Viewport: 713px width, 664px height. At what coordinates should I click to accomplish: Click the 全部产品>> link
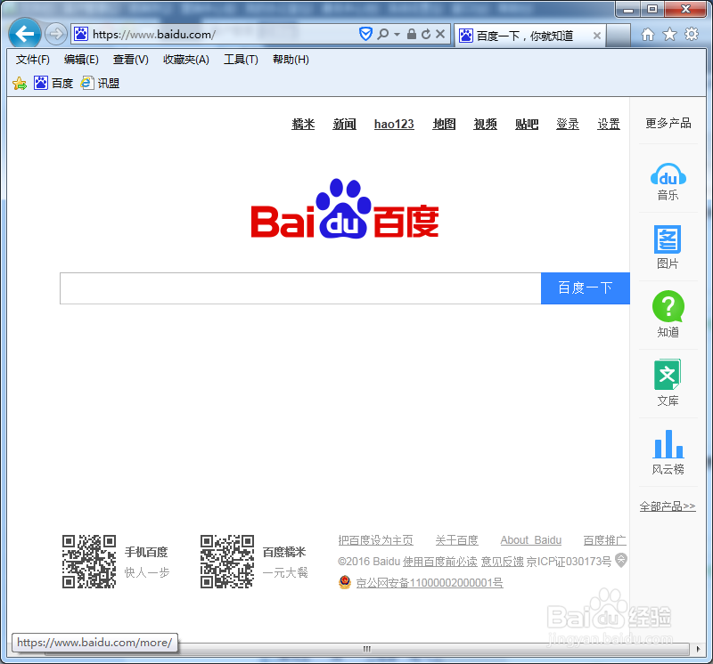click(x=668, y=506)
